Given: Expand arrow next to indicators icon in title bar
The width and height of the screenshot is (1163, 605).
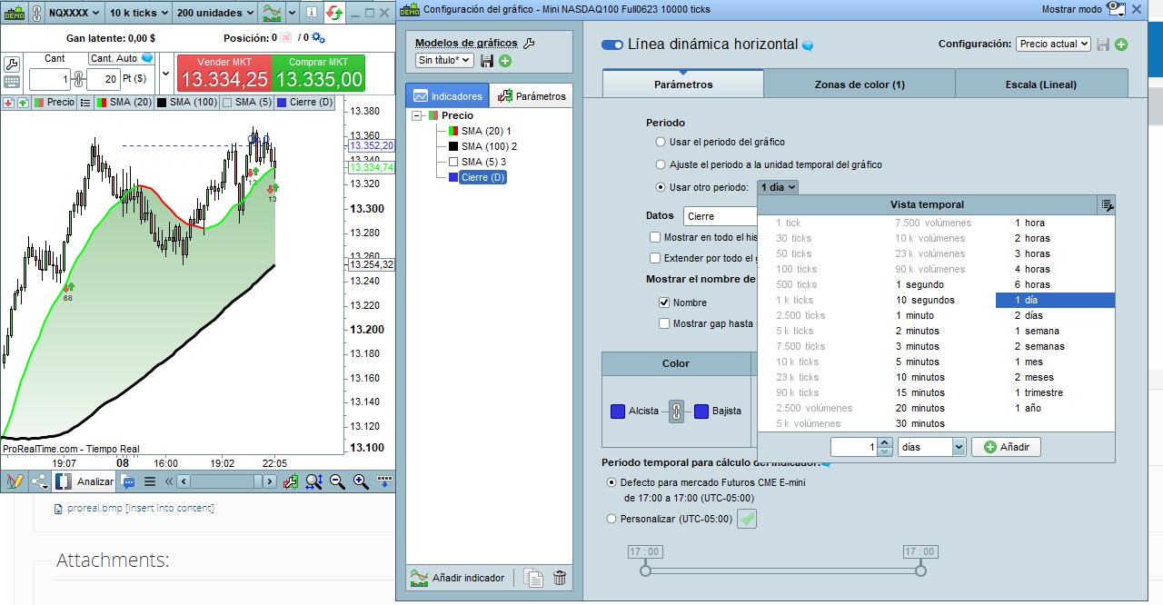Looking at the screenshot, I should 292,13.
